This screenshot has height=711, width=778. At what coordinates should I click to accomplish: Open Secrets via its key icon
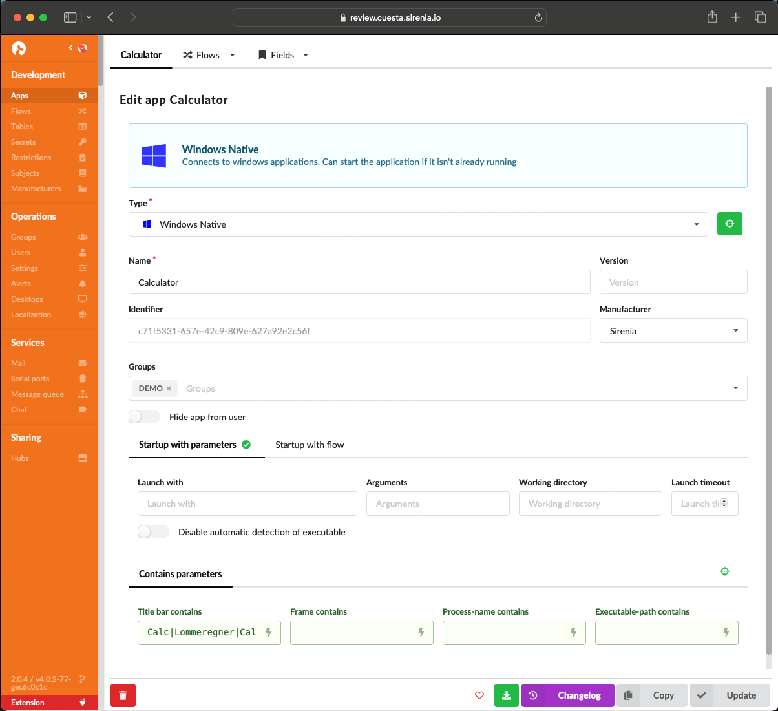tap(83, 142)
